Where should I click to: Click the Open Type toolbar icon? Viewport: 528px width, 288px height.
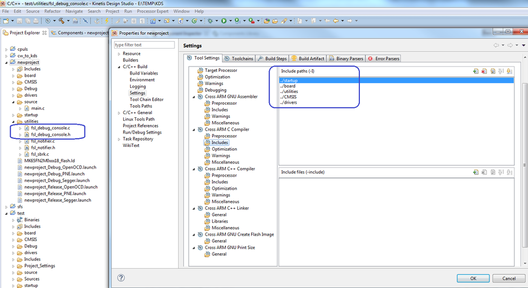[266, 21]
